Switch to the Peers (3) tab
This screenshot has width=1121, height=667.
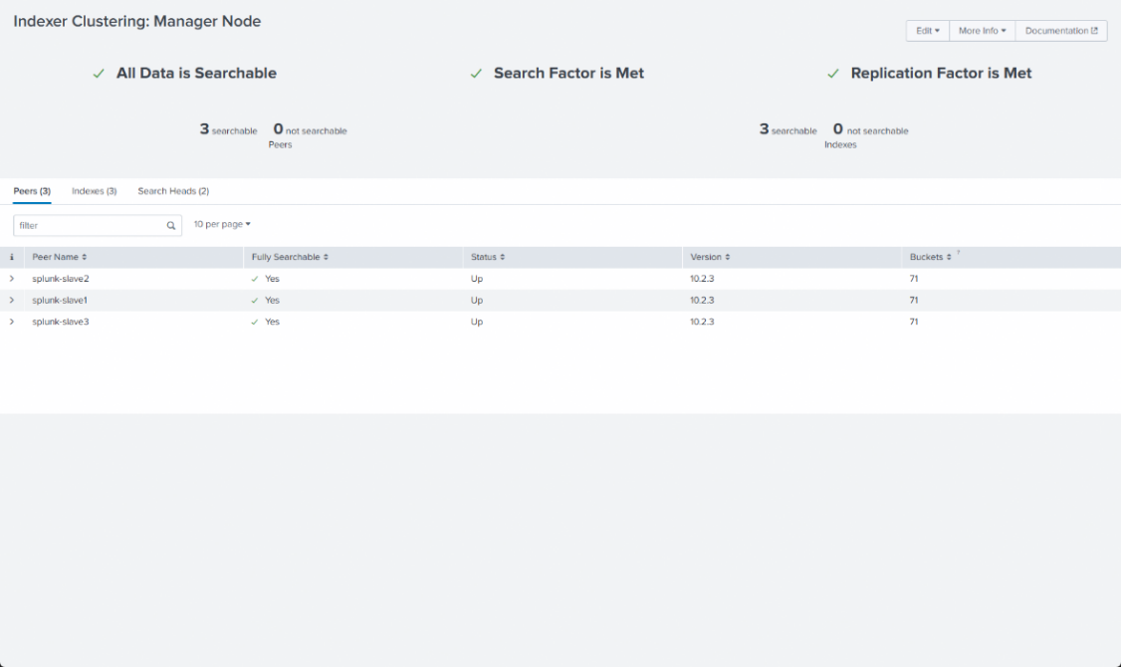(32, 191)
